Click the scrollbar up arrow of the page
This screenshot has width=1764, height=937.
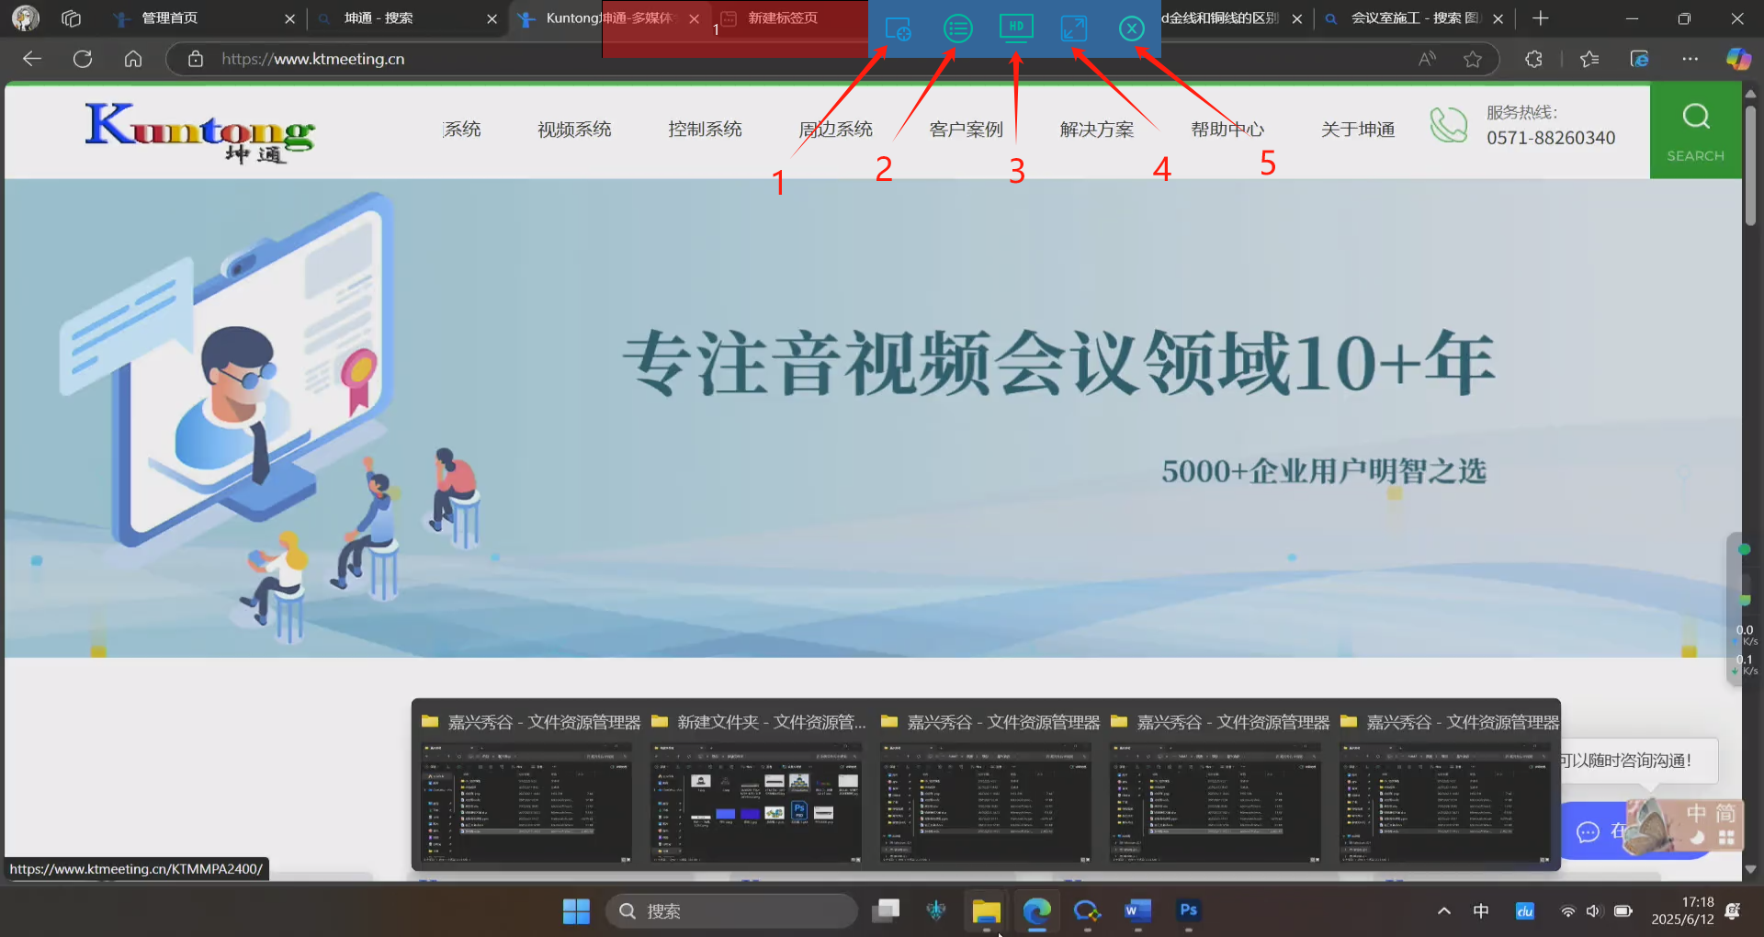click(x=1751, y=93)
